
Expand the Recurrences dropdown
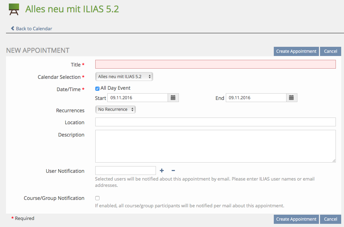coord(115,109)
